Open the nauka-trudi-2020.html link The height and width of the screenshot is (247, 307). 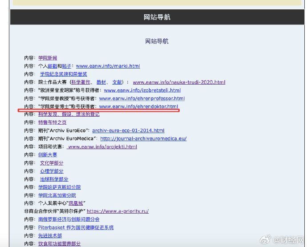coord(179,82)
